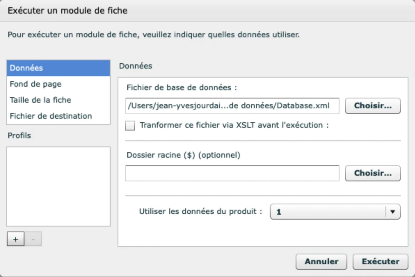Choose a root folder with Choisir
The width and height of the screenshot is (415, 277).
tap(373, 173)
